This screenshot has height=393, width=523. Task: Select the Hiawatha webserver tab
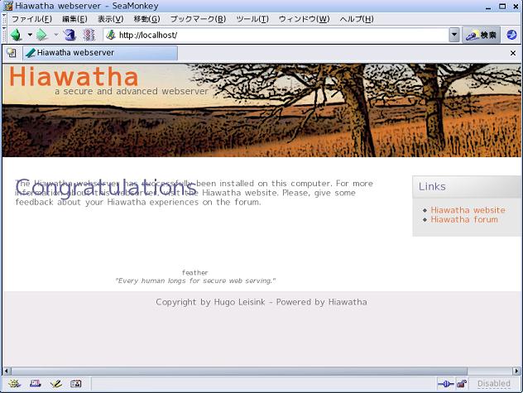[x=100, y=53]
